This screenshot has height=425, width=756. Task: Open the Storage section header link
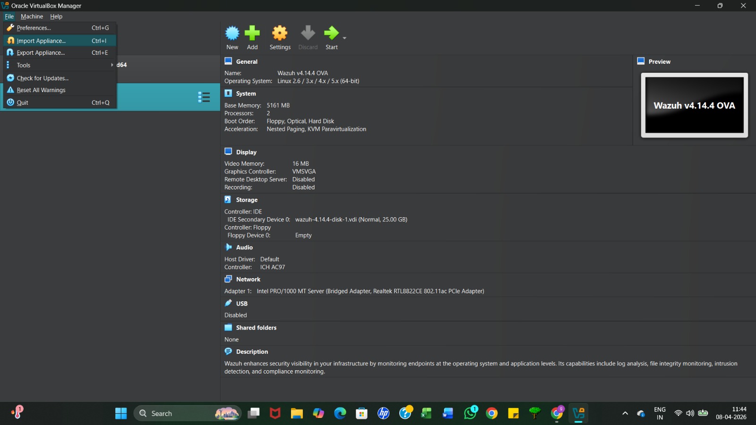tap(247, 200)
